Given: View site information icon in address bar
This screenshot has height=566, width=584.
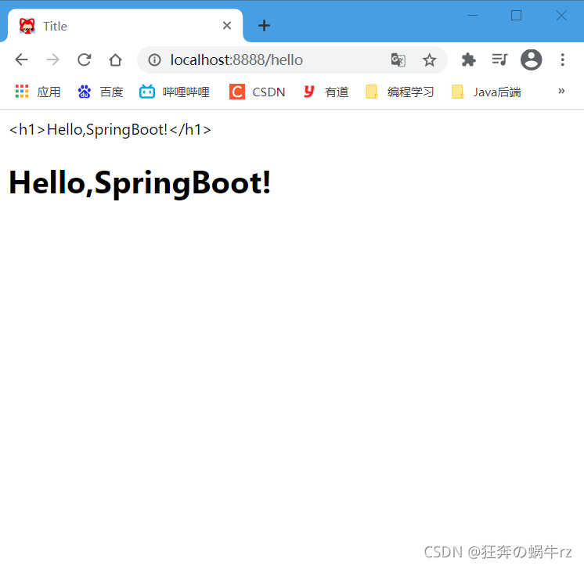Looking at the screenshot, I should pos(154,59).
